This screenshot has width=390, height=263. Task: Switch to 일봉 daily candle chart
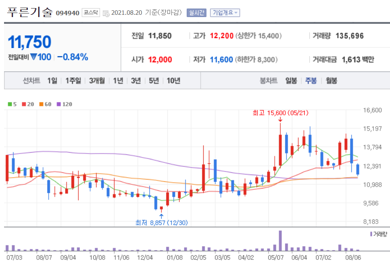click(x=291, y=81)
